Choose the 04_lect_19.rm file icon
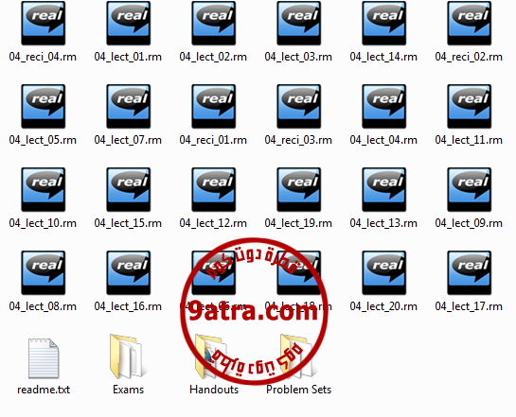Screen dimensions: 516x417 coord(299,189)
